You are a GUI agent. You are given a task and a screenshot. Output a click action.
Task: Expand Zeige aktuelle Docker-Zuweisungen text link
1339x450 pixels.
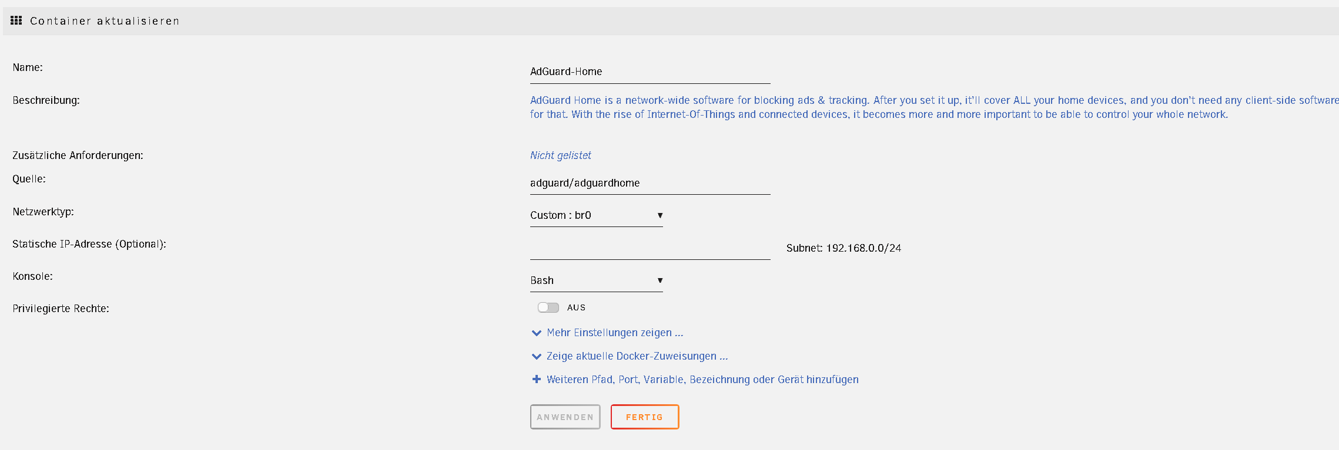[637, 356]
